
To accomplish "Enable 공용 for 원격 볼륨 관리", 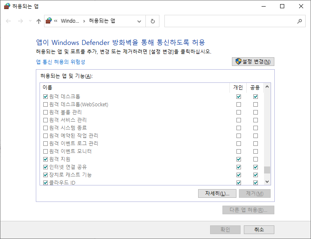I will [x=255, y=112].
